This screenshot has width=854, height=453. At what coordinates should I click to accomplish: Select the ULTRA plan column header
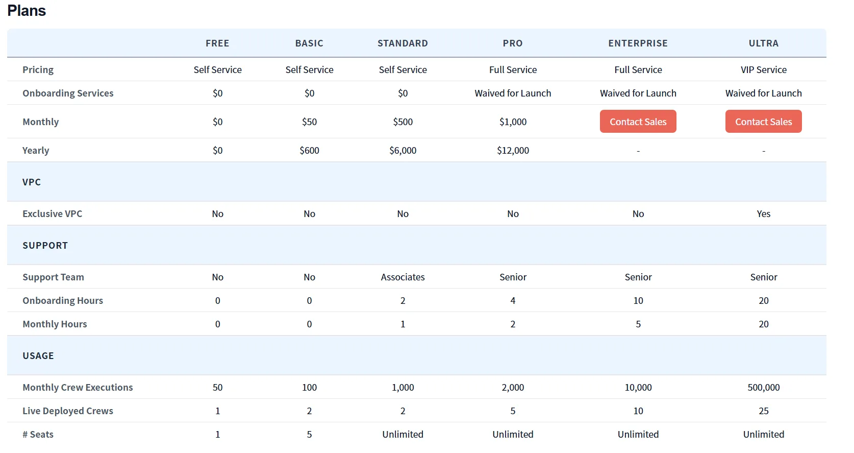(763, 43)
